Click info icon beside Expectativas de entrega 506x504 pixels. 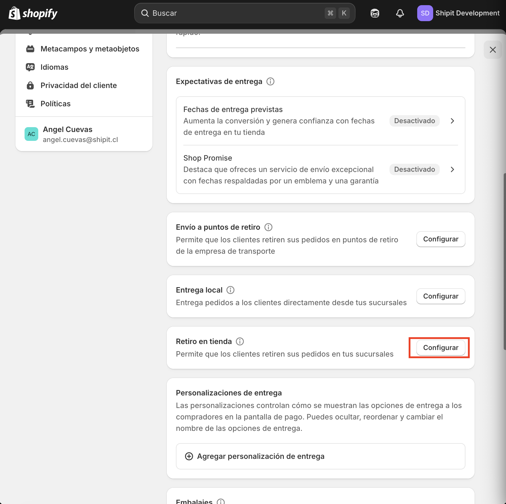[x=270, y=81]
